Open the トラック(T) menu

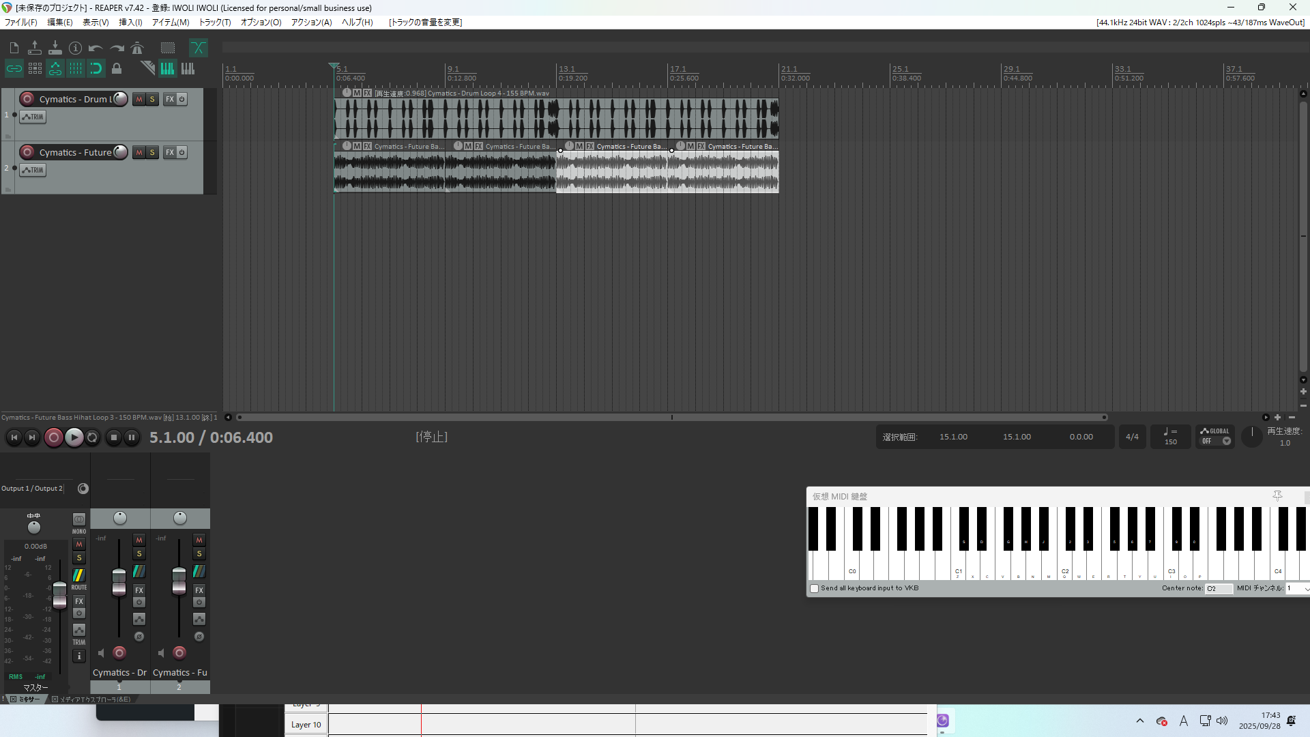pos(214,23)
